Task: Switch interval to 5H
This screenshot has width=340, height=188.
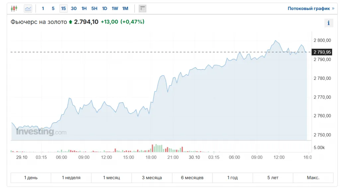Action: pos(94,8)
